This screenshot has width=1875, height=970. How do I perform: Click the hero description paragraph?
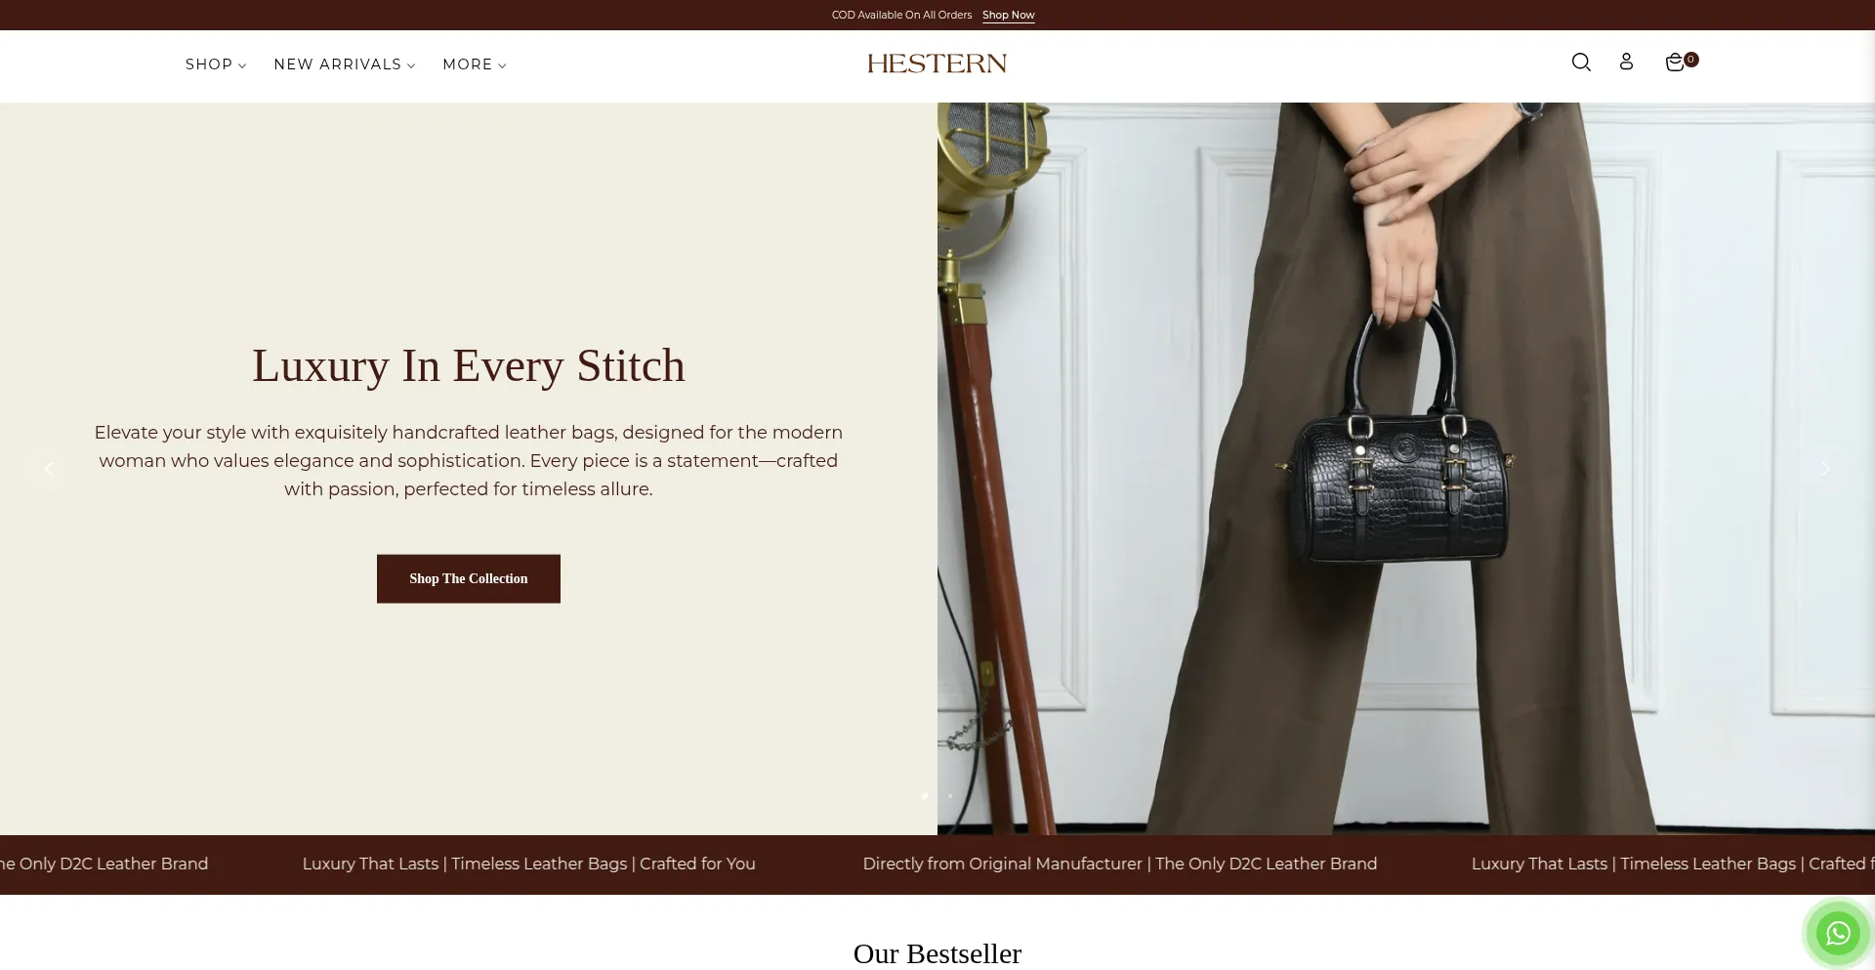click(469, 460)
